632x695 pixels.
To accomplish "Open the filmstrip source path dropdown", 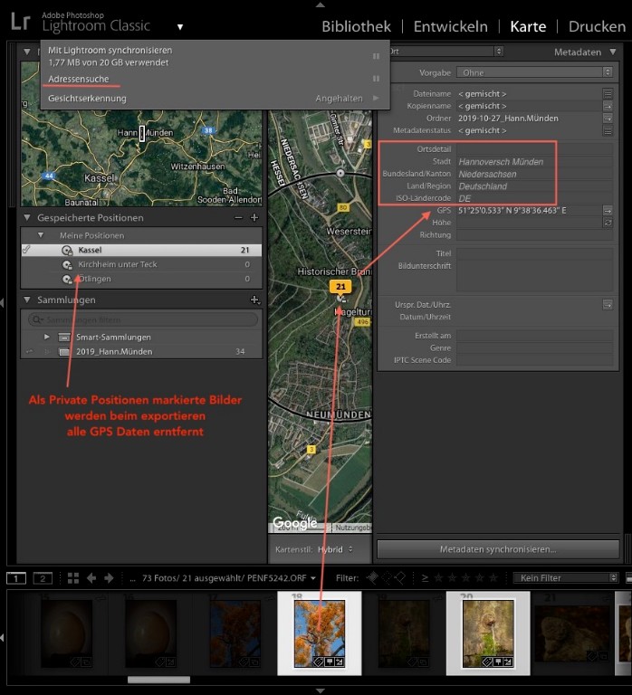I will point(313,578).
